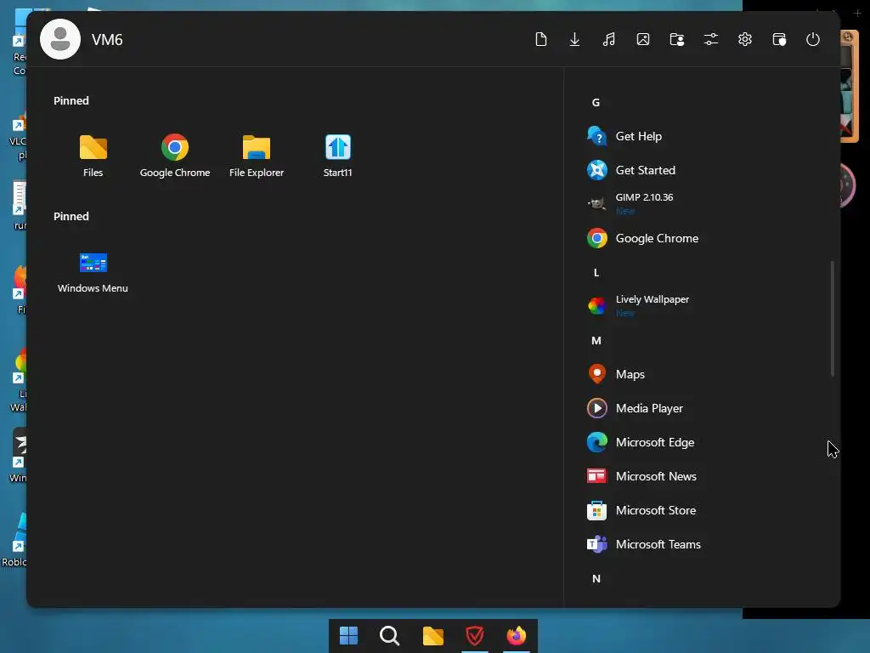Open Files app from taskbar

pyautogui.click(x=432, y=635)
